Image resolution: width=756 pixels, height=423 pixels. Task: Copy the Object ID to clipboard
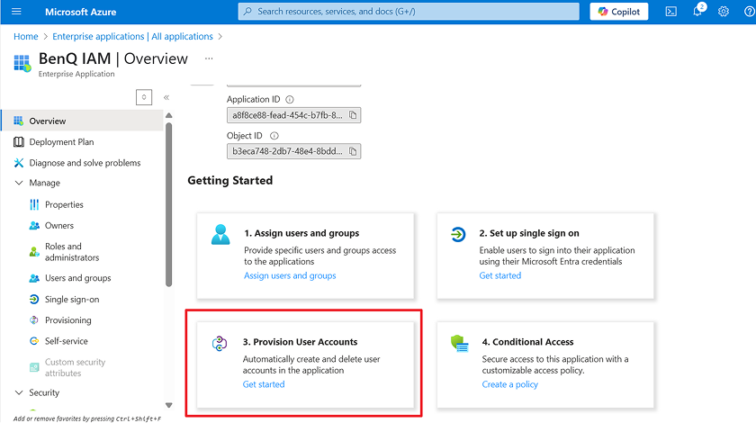(354, 151)
